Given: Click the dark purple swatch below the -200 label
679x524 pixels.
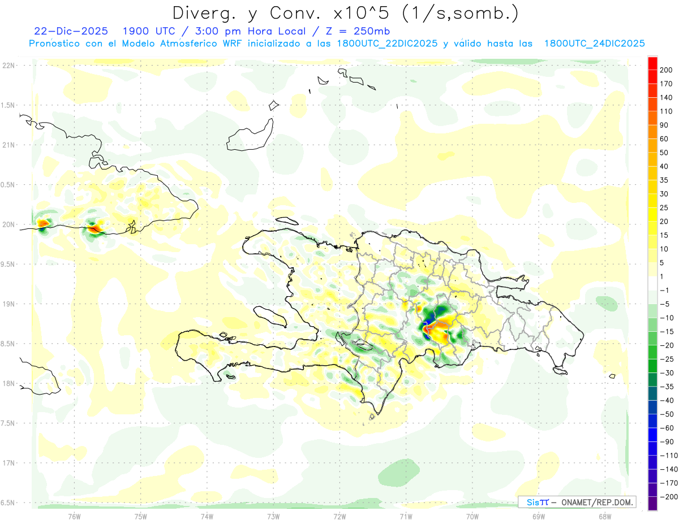Looking at the screenshot, I should point(652,503).
